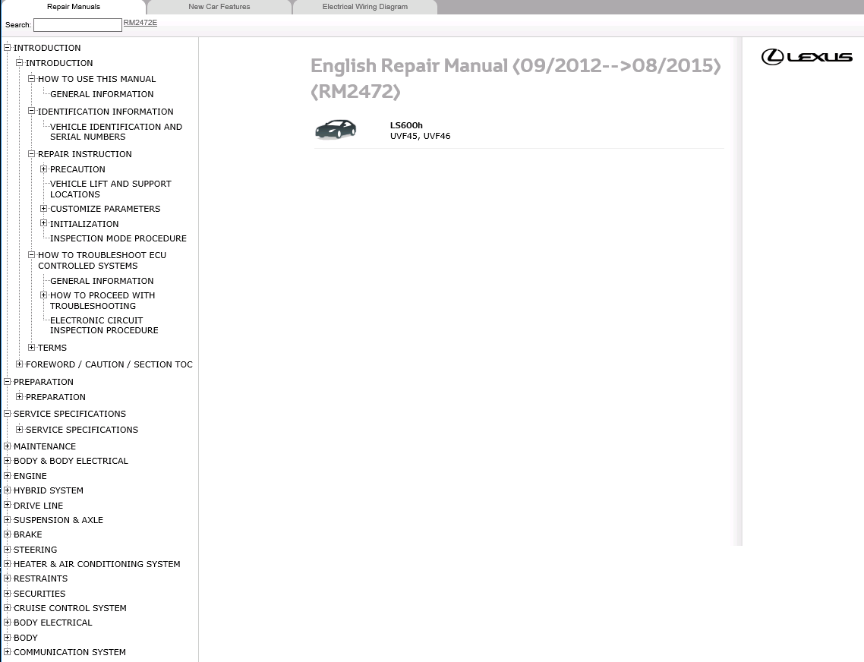
Task: Expand the BRAKE section
Action: (x=7, y=534)
